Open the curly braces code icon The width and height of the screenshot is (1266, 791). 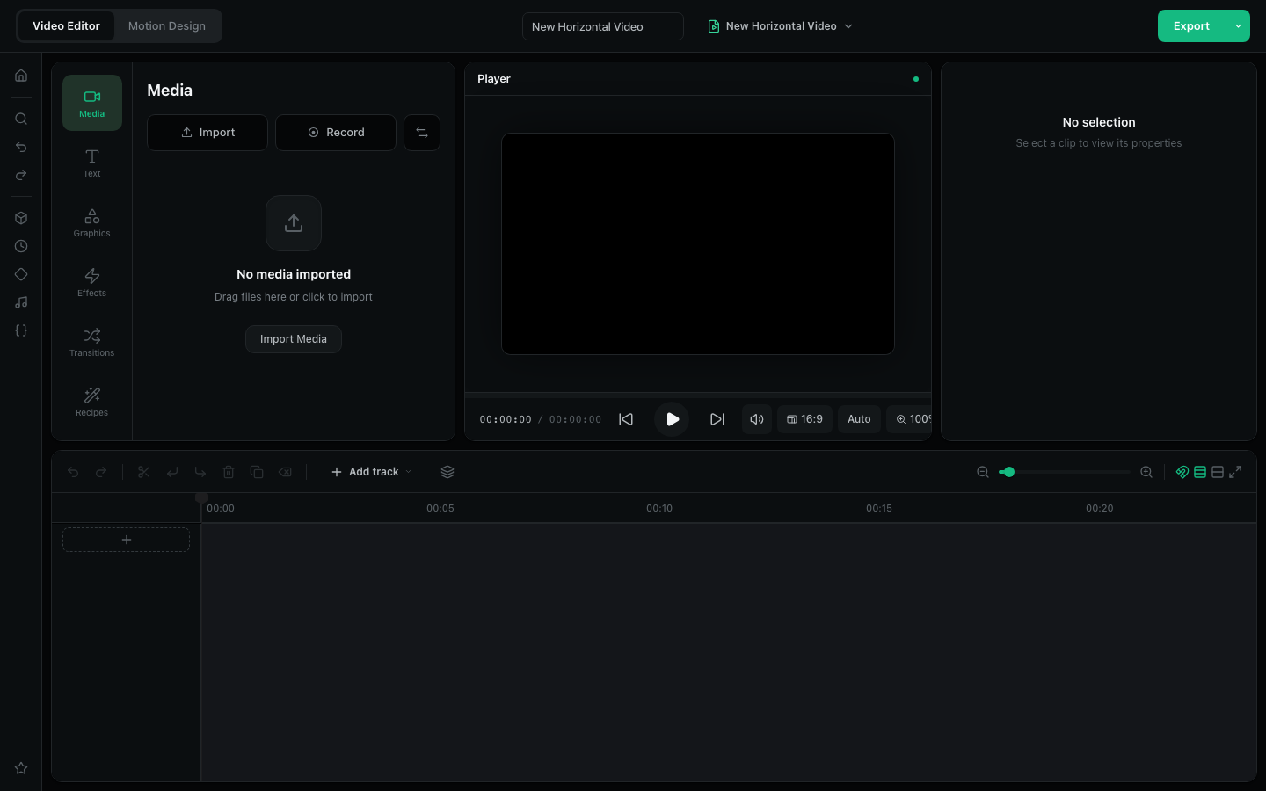pos(21,330)
